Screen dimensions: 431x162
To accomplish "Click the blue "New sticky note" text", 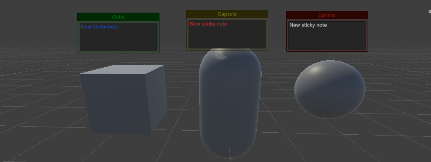I will [99, 27].
